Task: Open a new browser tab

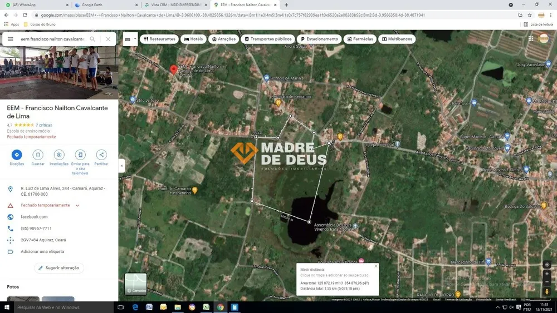Action: pos(286,5)
